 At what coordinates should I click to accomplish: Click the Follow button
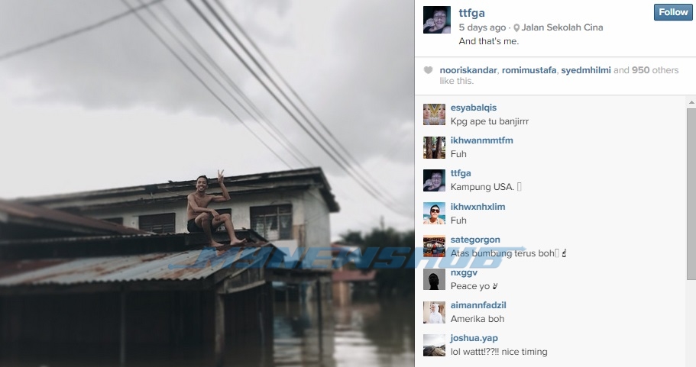(x=673, y=12)
